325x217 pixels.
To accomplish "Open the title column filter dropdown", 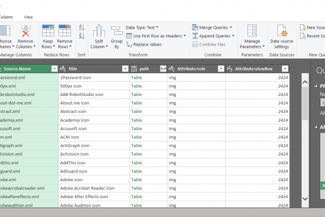I will point(125,69).
